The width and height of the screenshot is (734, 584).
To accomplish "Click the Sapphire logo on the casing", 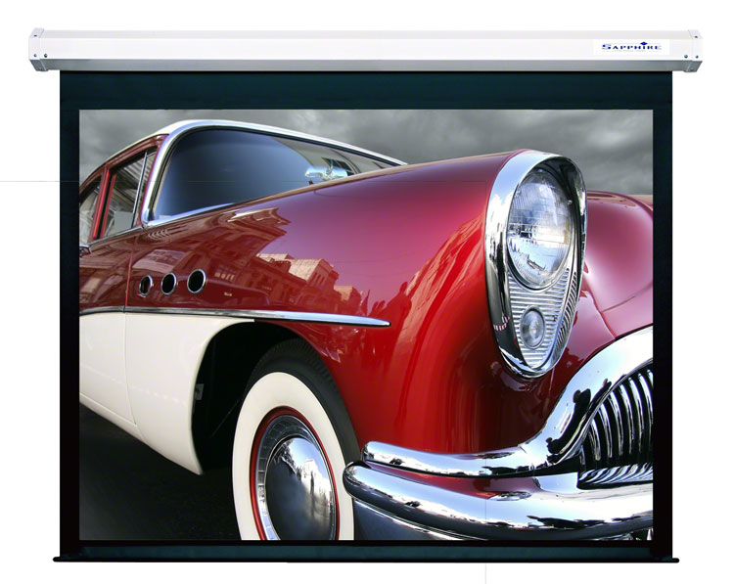I will click(629, 46).
